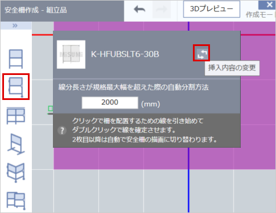Select the basic fixed fence panel icon

click(x=16, y=59)
